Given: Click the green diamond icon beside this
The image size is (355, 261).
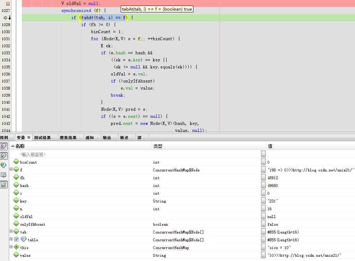Looking at the screenshot, I should [x=16, y=247].
